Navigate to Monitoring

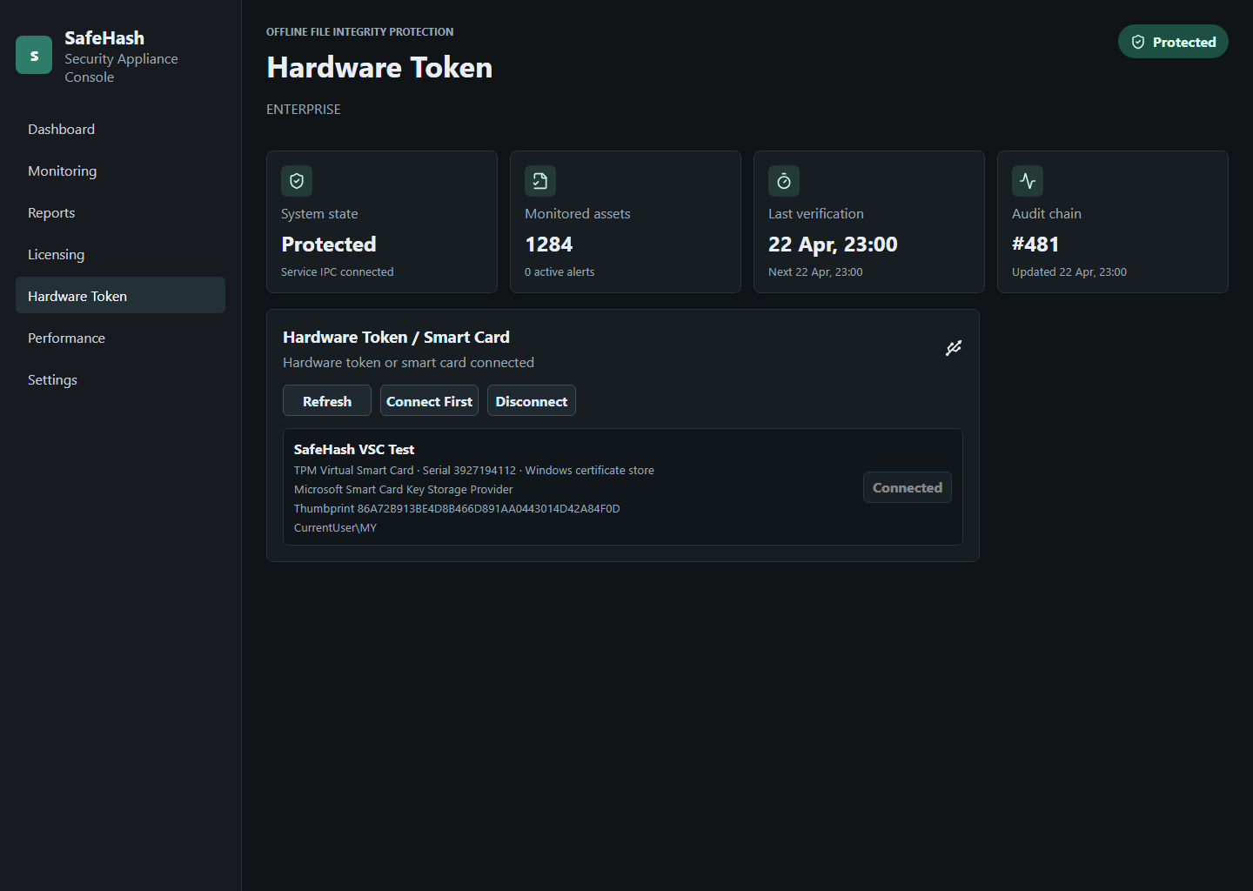62,171
